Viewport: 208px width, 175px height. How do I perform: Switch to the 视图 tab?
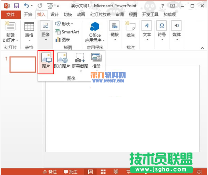[x=133, y=14]
